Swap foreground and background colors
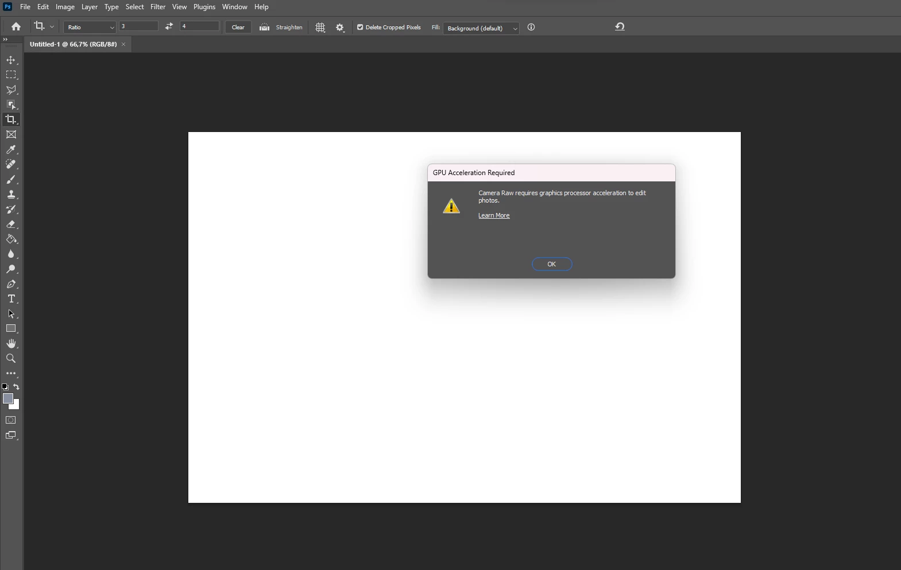The height and width of the screenshot is (570, 901). (17, 387)
